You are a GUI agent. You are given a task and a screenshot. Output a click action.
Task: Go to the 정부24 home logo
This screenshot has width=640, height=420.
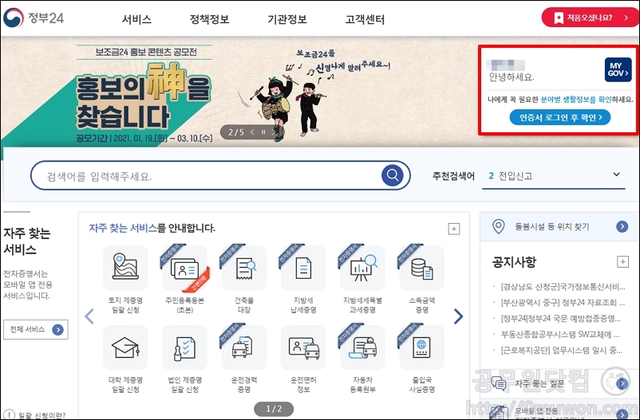[34, 18]
